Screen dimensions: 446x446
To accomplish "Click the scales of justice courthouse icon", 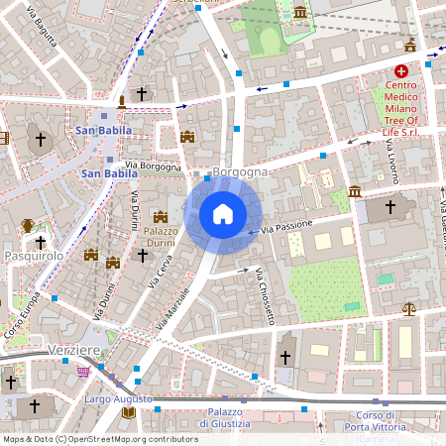I will point(409,309).
